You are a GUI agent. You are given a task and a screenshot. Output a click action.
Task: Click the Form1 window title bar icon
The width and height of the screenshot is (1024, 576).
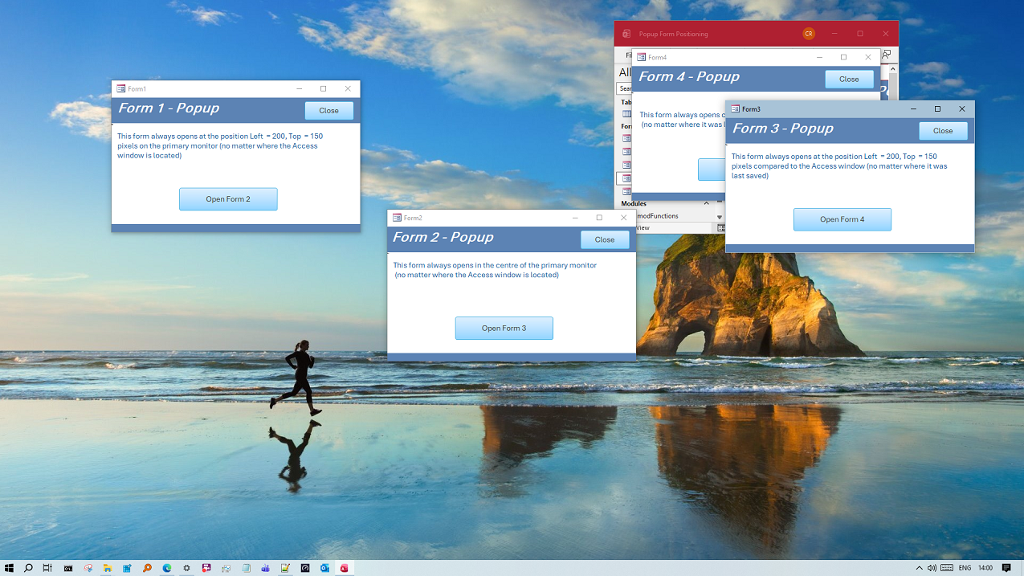click(x=120, y=88)
